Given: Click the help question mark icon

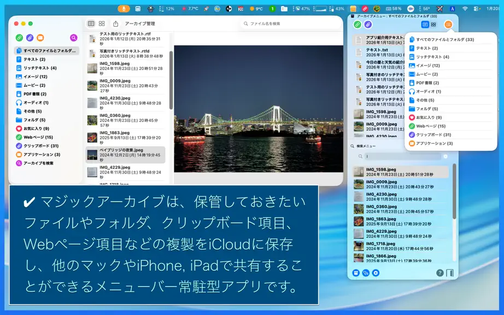Looking at the screenshot, I should pyautogui.click(x=439, y=273).
